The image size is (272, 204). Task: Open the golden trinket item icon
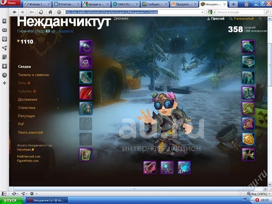click(x=248, y=139)
